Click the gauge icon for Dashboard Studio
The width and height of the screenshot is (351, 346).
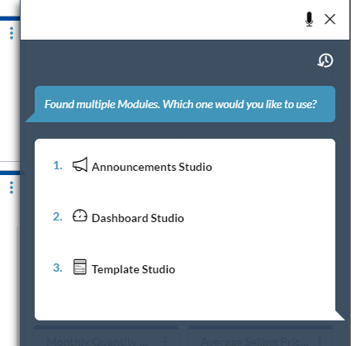(x=80, y=216)
